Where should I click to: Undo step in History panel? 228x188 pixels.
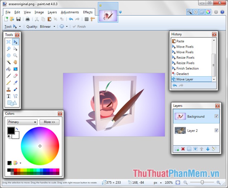pos(175,85)
